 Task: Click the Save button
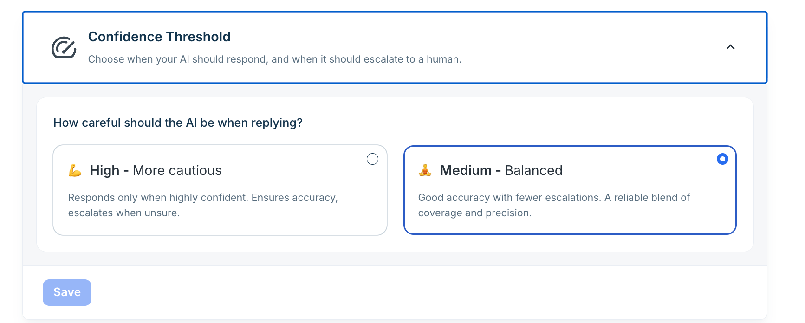click(x=67, y=292)
